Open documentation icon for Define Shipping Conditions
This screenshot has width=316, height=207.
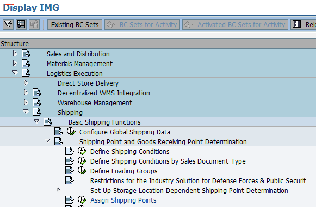[x=70, y=151]
